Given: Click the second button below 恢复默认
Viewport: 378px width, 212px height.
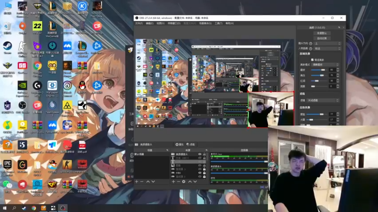Looking at the screenshot, I should (322, 38).
